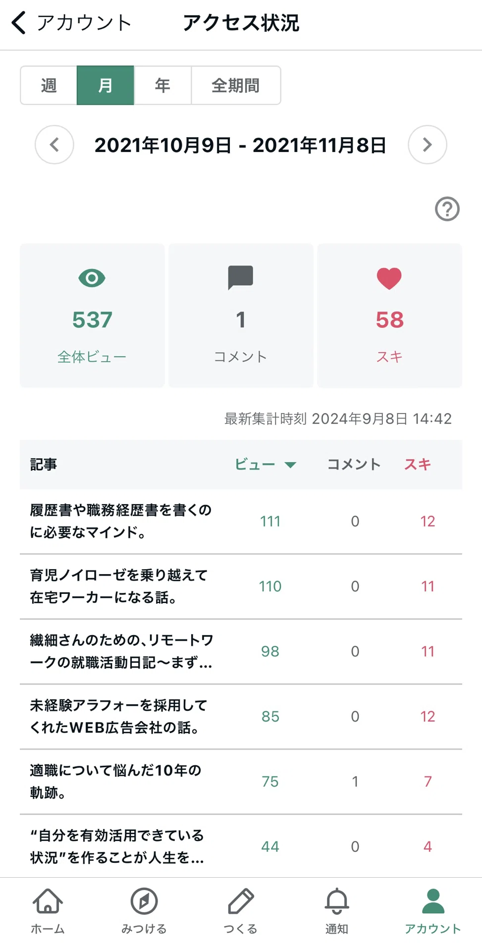The image size is (482, 951).
Task: Toggle the ビュー sort arrow
Action: pyautogui.click(x=290, y=465)
